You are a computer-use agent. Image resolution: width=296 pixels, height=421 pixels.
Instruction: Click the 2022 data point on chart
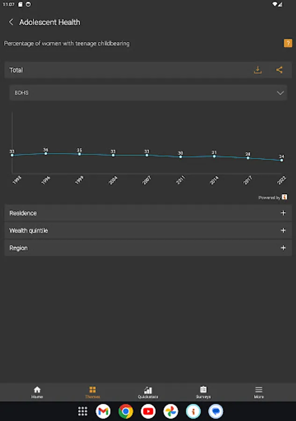coord(282,160)
